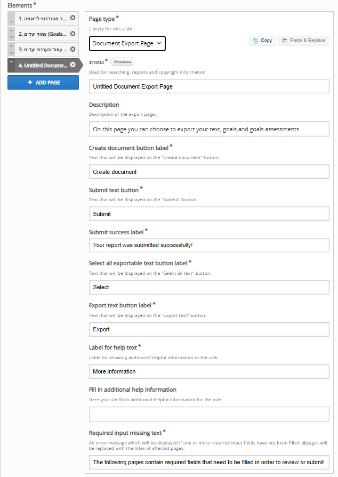Remove page 3 via its X icon

coord(73,49)
